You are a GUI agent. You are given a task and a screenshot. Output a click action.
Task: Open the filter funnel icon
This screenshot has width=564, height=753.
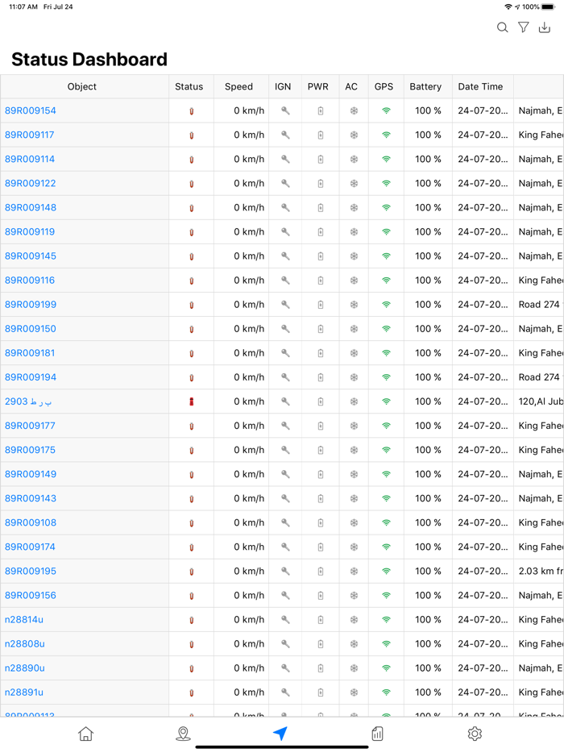524,27
